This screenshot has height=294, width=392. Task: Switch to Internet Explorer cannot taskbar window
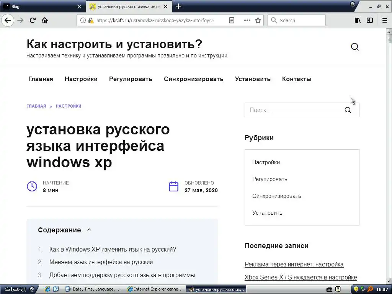pyautogui.click(x=155, y=289)
